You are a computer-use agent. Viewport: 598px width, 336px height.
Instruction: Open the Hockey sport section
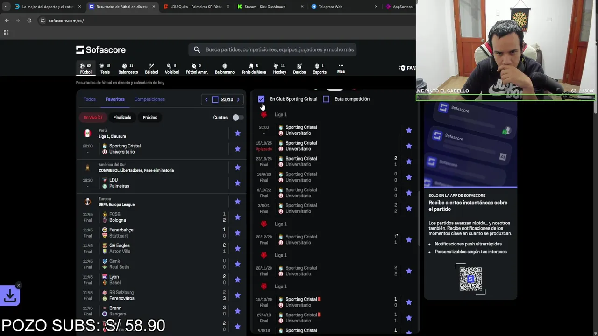pos(279,69)
